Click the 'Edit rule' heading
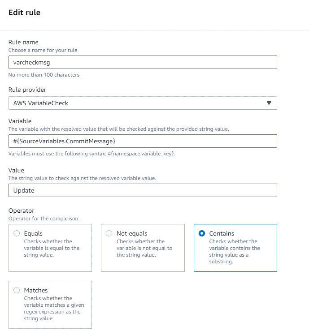This screenshot has width=309, height=335. tap(25, 13)
